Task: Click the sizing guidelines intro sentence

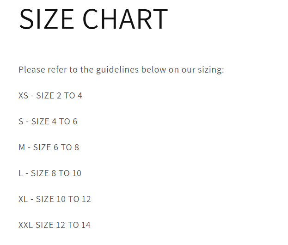Action: point(121,70)
